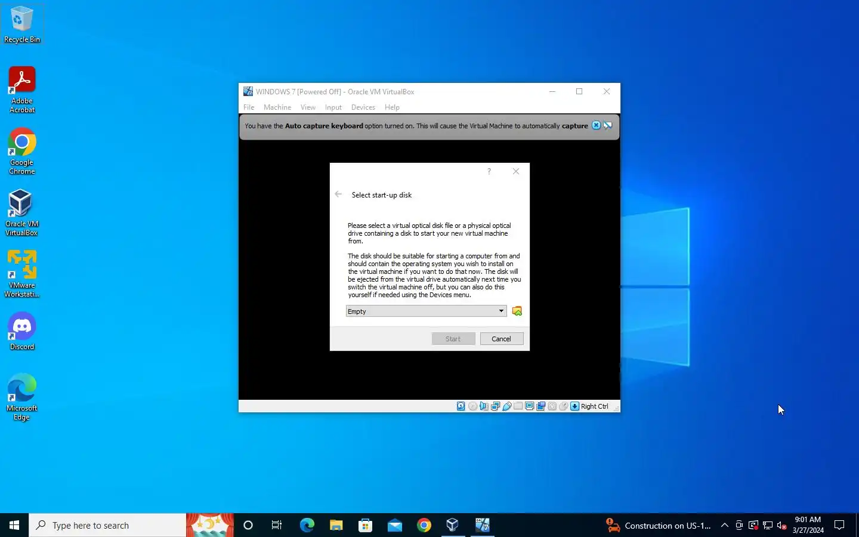This screenshot has width=859, height=537.
Task: Click the USB devices indicator in VirtualBox status bar
Action: pyautogui.click(x=506, y=406)
